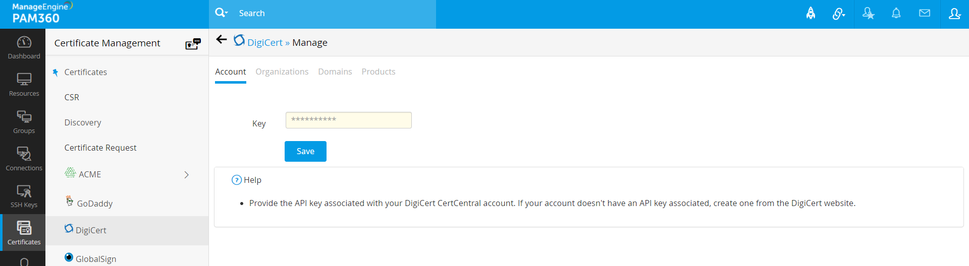Viewport: 969px width, 266px height.
Task: Go to Resources in sidebar
Action: click(24, 85)
